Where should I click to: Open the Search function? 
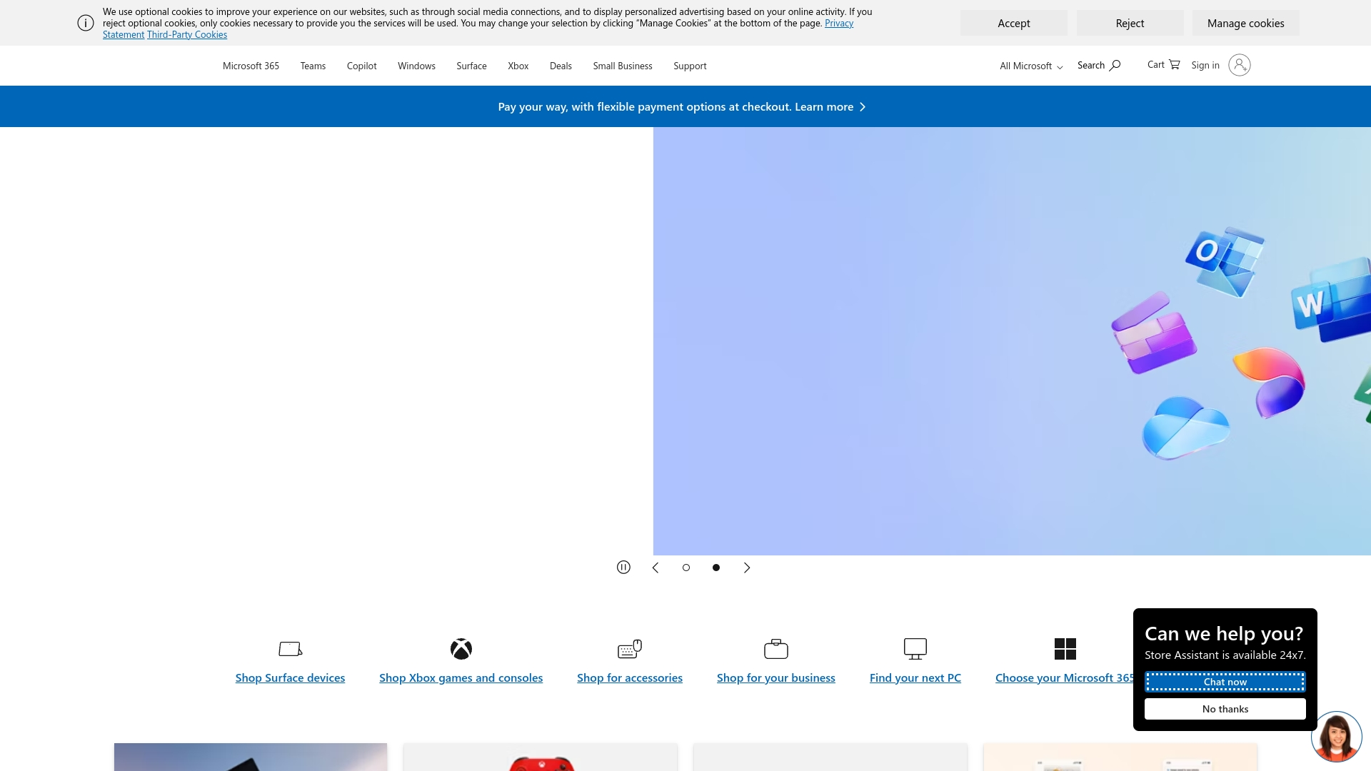pyautogui.click(x=1098, y=65)
